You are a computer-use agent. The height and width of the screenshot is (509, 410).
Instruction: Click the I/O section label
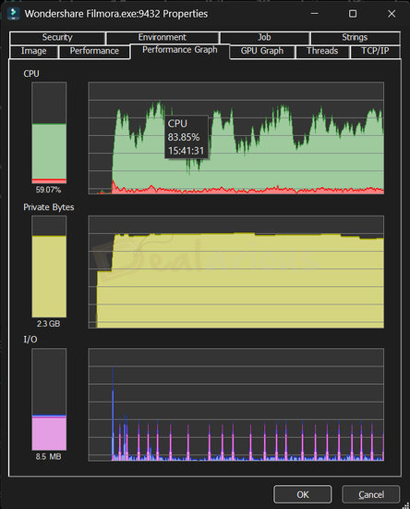point(30,340)
